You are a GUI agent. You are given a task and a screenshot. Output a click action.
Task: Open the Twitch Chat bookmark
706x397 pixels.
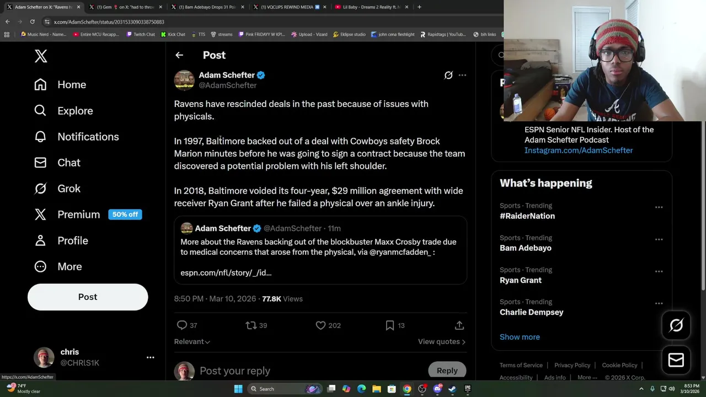pos(141,34)
